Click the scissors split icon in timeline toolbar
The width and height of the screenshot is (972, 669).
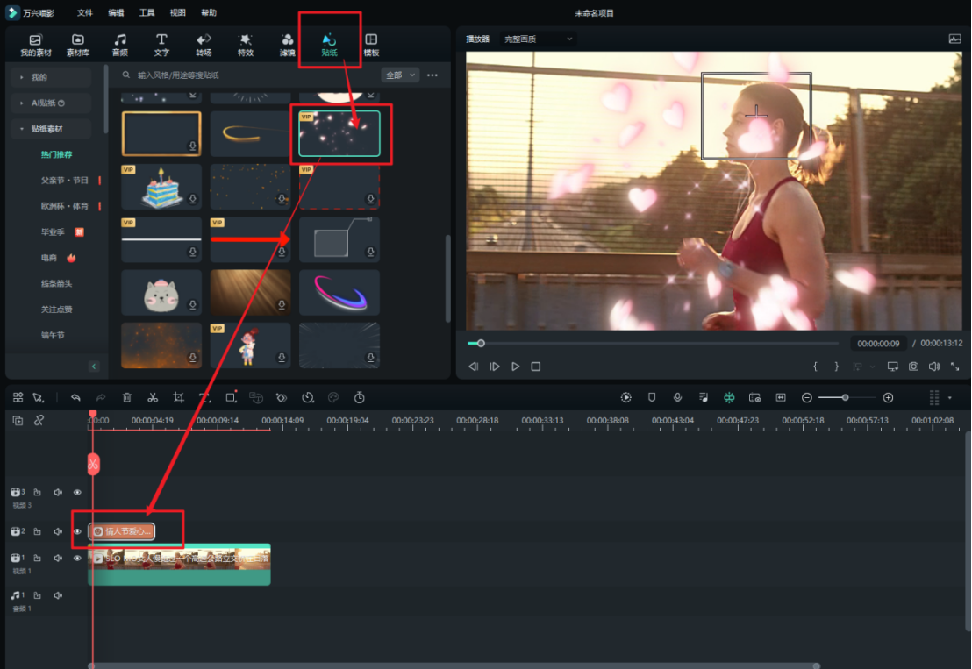coord(153,397)
